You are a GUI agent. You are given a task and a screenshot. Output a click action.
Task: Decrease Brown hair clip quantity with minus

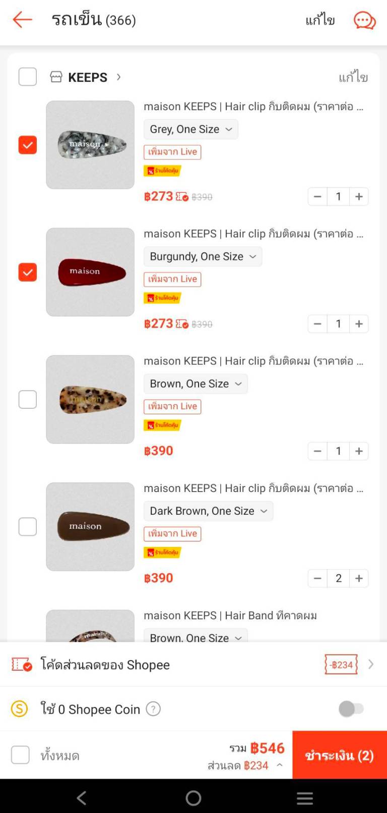pyautogui.click(x=317, y=451)
